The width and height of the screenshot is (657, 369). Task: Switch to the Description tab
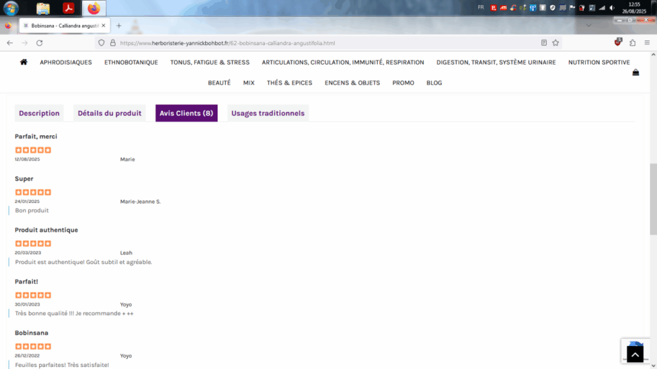click(39, 113)
